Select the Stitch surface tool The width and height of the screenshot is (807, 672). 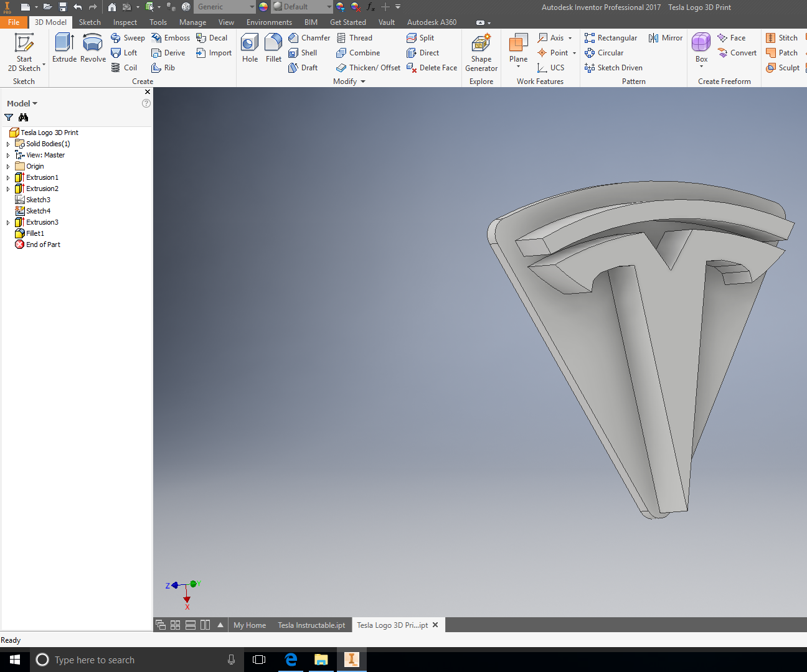coord(782,38)
